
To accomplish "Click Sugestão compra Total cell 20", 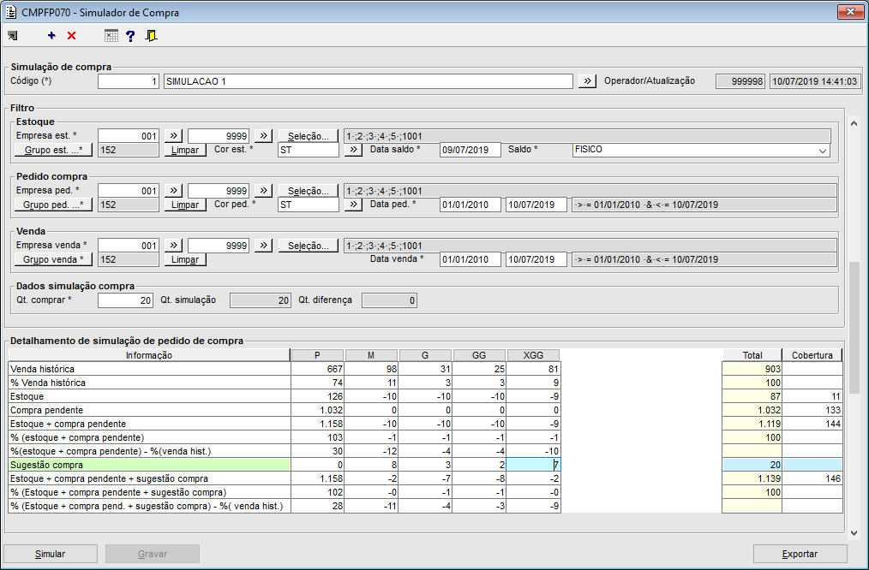I will pyautogui.click(x=752, y=465).
